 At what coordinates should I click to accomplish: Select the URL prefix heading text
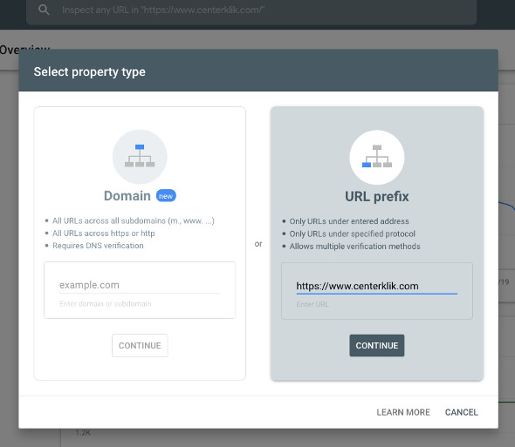click(x=377, y=196)
